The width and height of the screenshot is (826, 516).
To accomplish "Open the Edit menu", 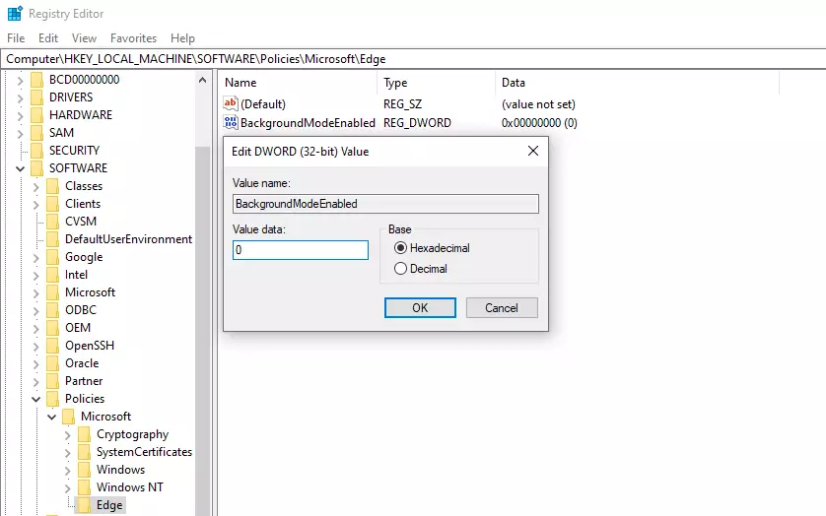I will coord(48,38).
